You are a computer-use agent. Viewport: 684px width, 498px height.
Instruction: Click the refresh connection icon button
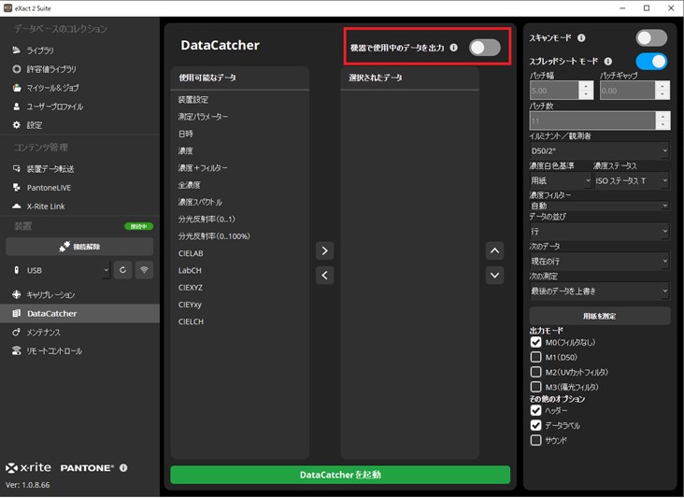(x=123, y=270)
